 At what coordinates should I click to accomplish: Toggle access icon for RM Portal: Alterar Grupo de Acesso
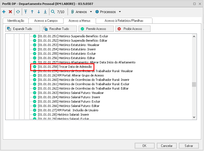[35, 75]
